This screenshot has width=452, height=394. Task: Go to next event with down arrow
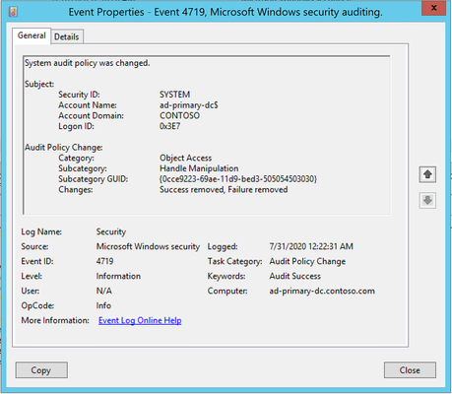(427, 200)
